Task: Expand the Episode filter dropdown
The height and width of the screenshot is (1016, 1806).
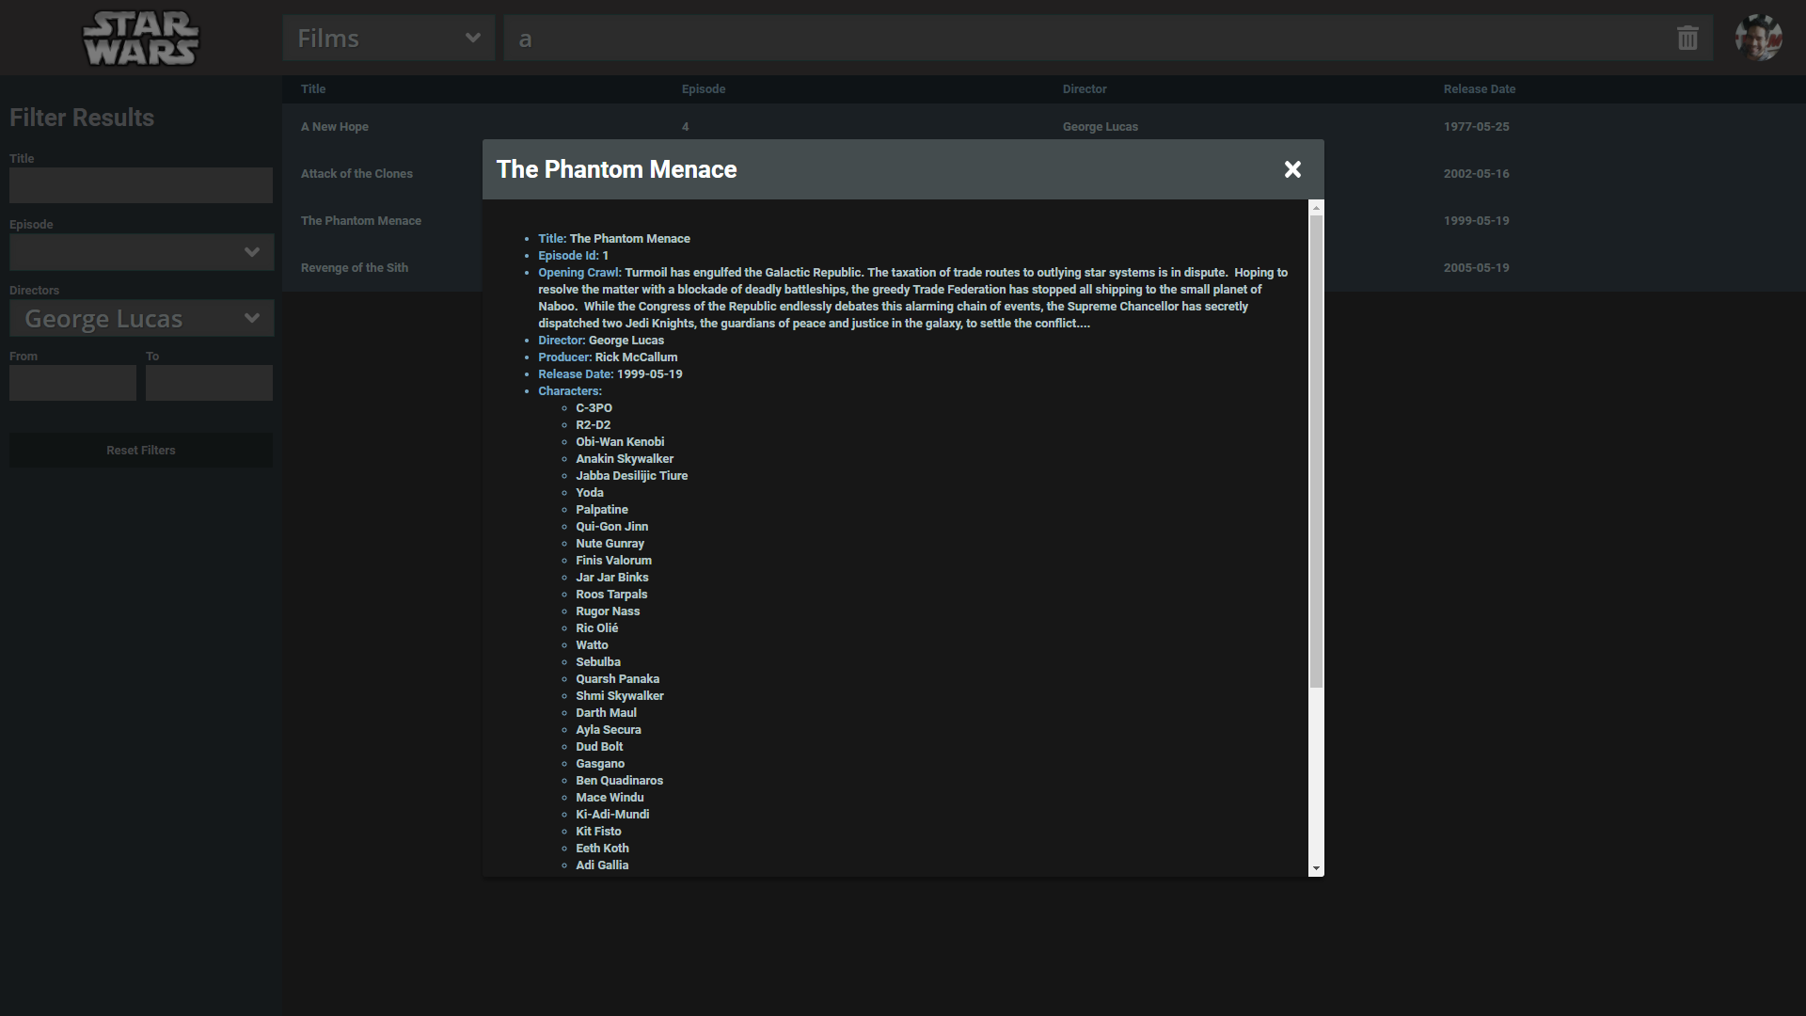Action: (141, 252)
